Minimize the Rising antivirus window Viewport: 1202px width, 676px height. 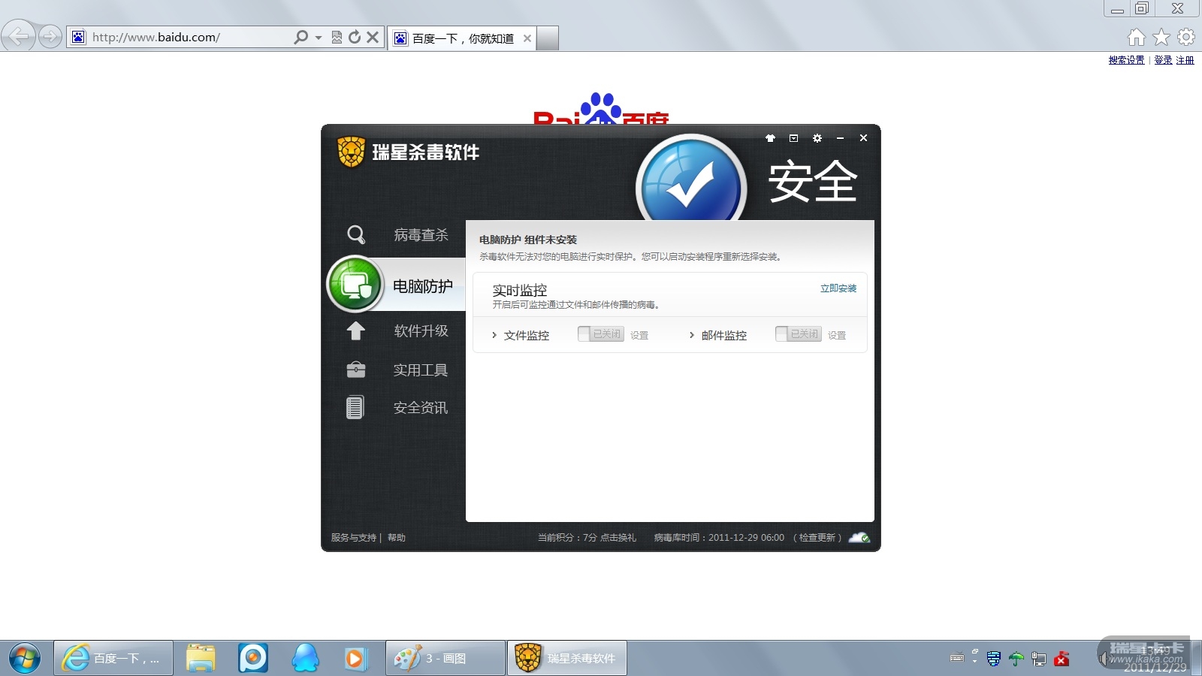click(840, 138)
